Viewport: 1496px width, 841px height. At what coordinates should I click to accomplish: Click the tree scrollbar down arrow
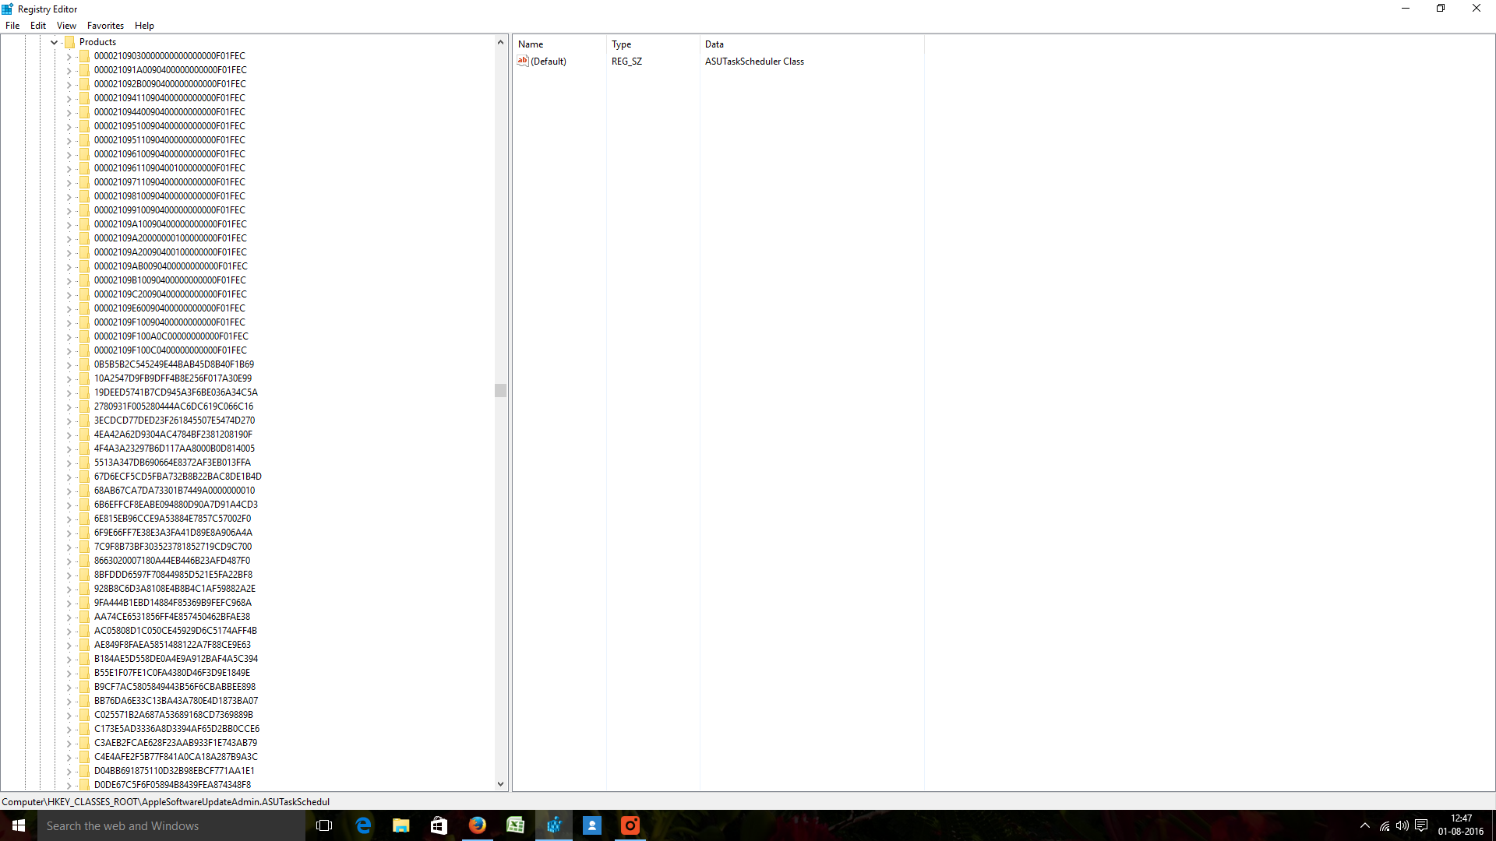click(x=500, y=784)
